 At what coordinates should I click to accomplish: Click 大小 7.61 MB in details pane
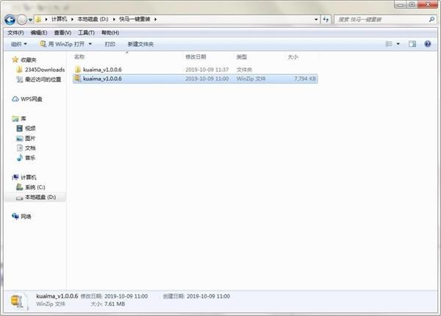click(108, 304)
